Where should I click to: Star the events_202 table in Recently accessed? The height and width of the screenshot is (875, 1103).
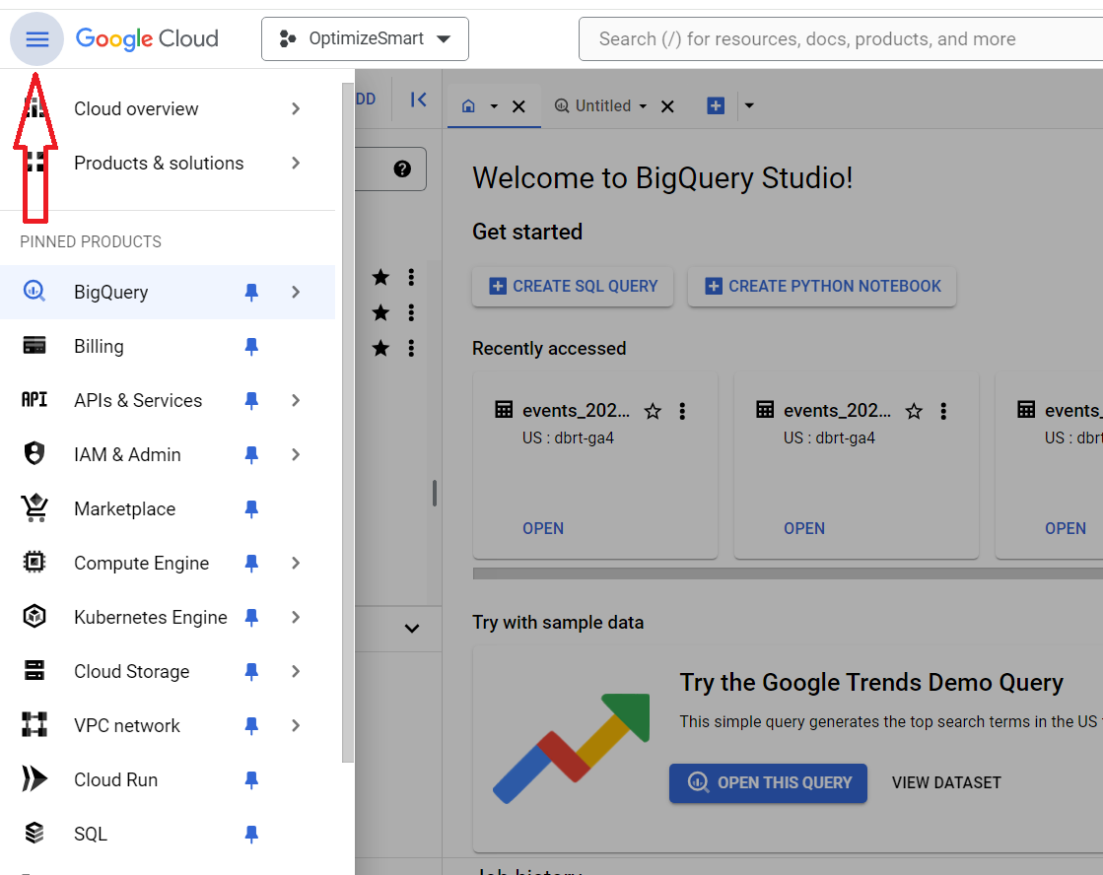tap(653, 411)
